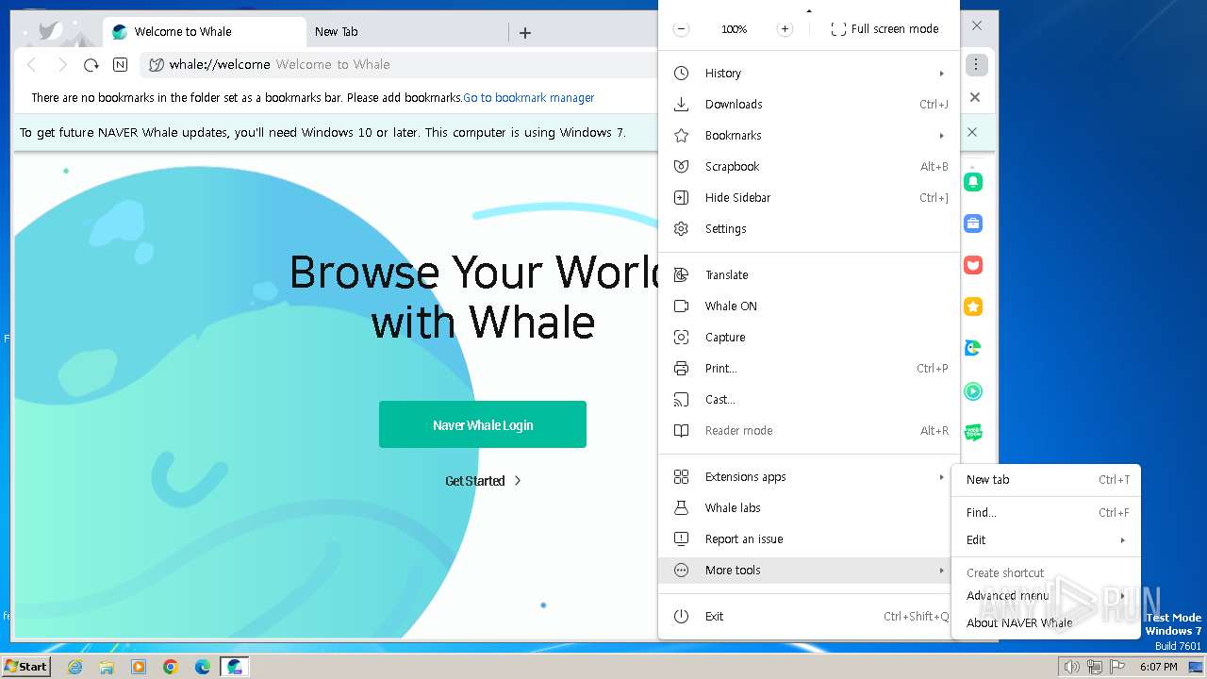This screenshot has height=679, width=1207.
Task: Choose Cast... from the menu
Action: (809, 400)
